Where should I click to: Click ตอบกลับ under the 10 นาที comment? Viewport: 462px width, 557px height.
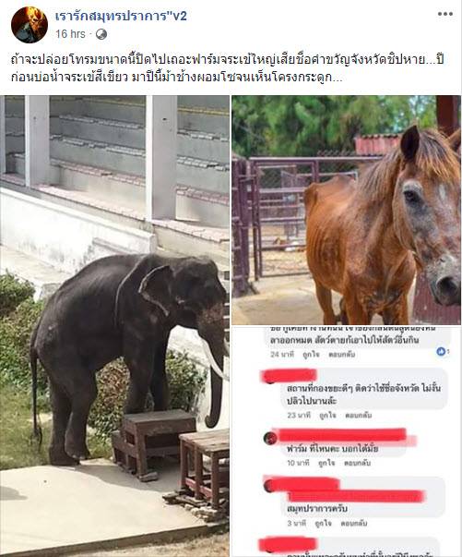pos(358,463)
